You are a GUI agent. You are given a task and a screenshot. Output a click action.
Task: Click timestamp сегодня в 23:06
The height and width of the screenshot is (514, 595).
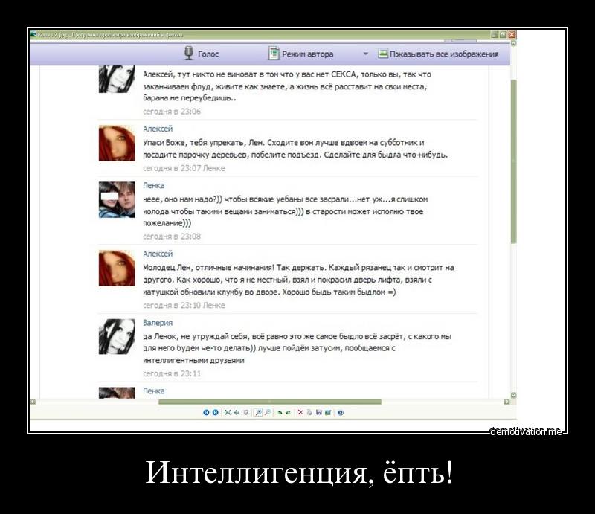(x=172, y=112)
